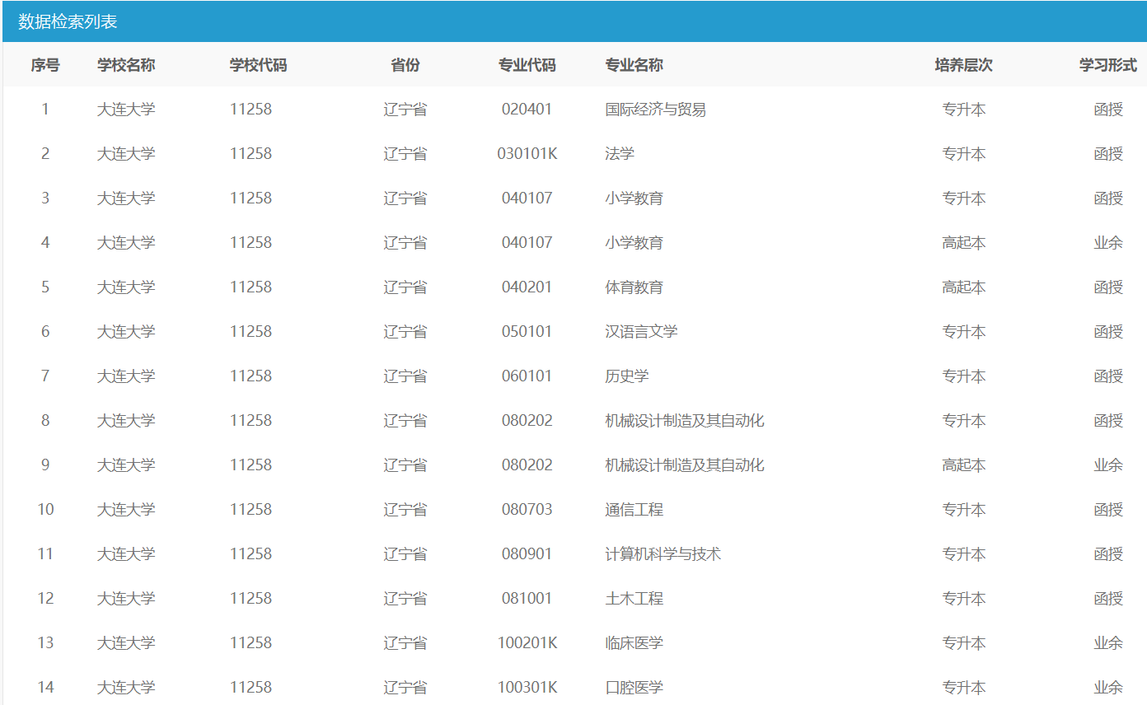Select the 国际经济与贸易 major name
The height and width of the screenshot is (705, 1147).
click(656, 110)
